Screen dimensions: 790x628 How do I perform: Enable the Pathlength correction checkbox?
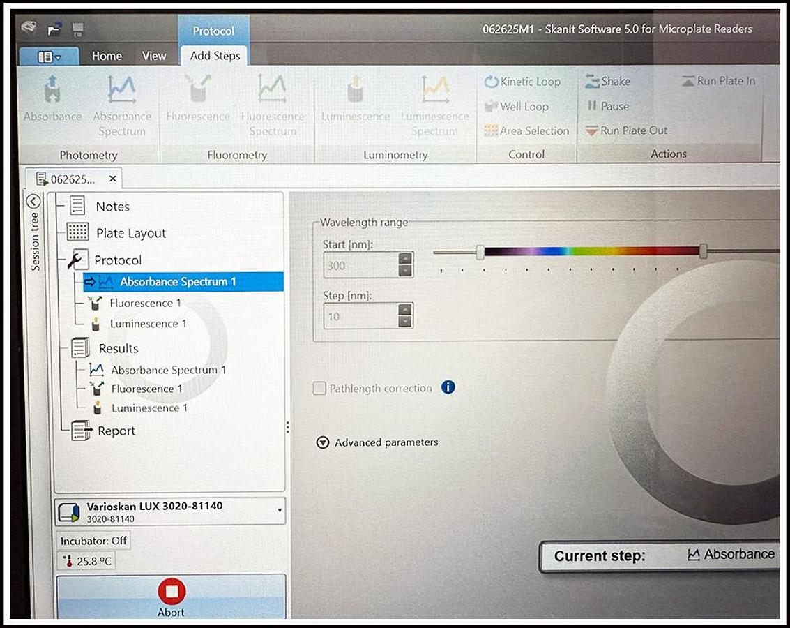click(319, 389)
